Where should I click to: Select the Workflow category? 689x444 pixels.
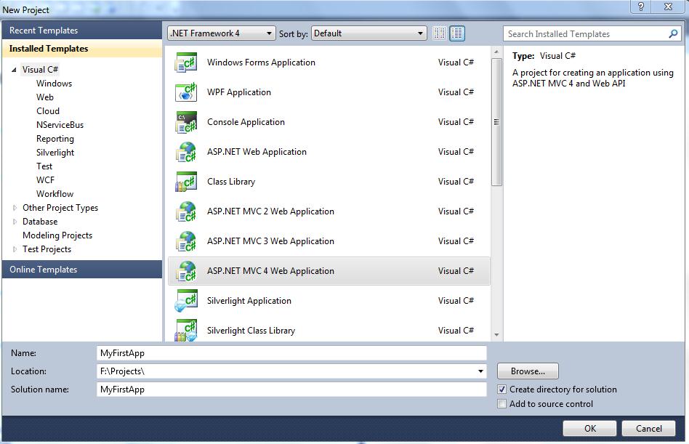55,194
